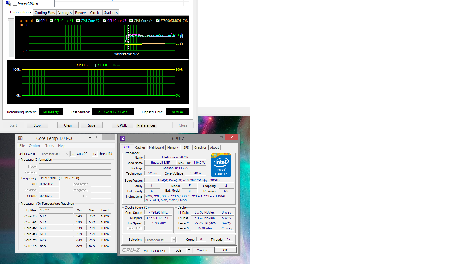
Task: Click the Validate button in CPU-Z
Action: click(x=203, y=250)
